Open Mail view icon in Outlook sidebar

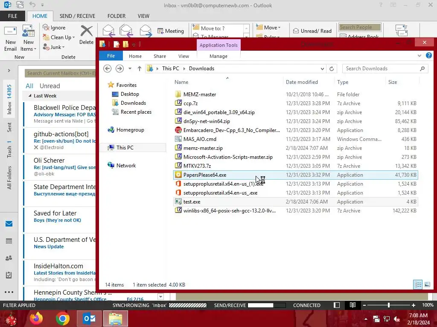pos(9,224)
